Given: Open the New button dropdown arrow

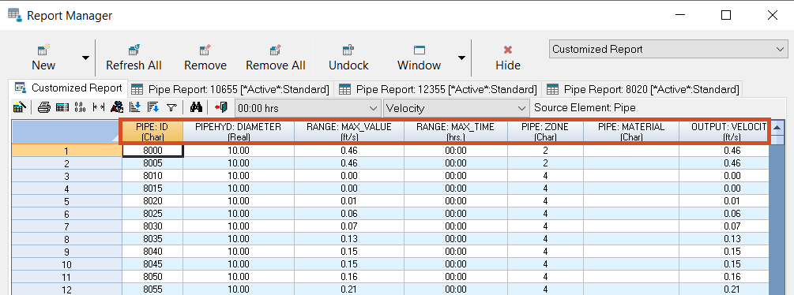Looking at the screenshot, I should 85,58.
